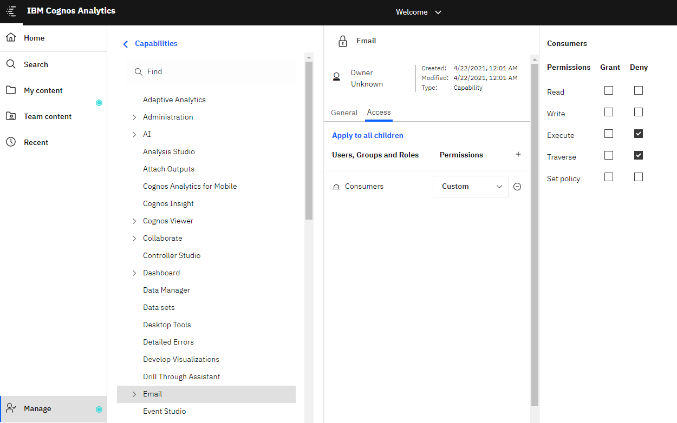Select Cognos Analytics for Mobile
This screenshot has height=423, width=677.
click(190, 186)
